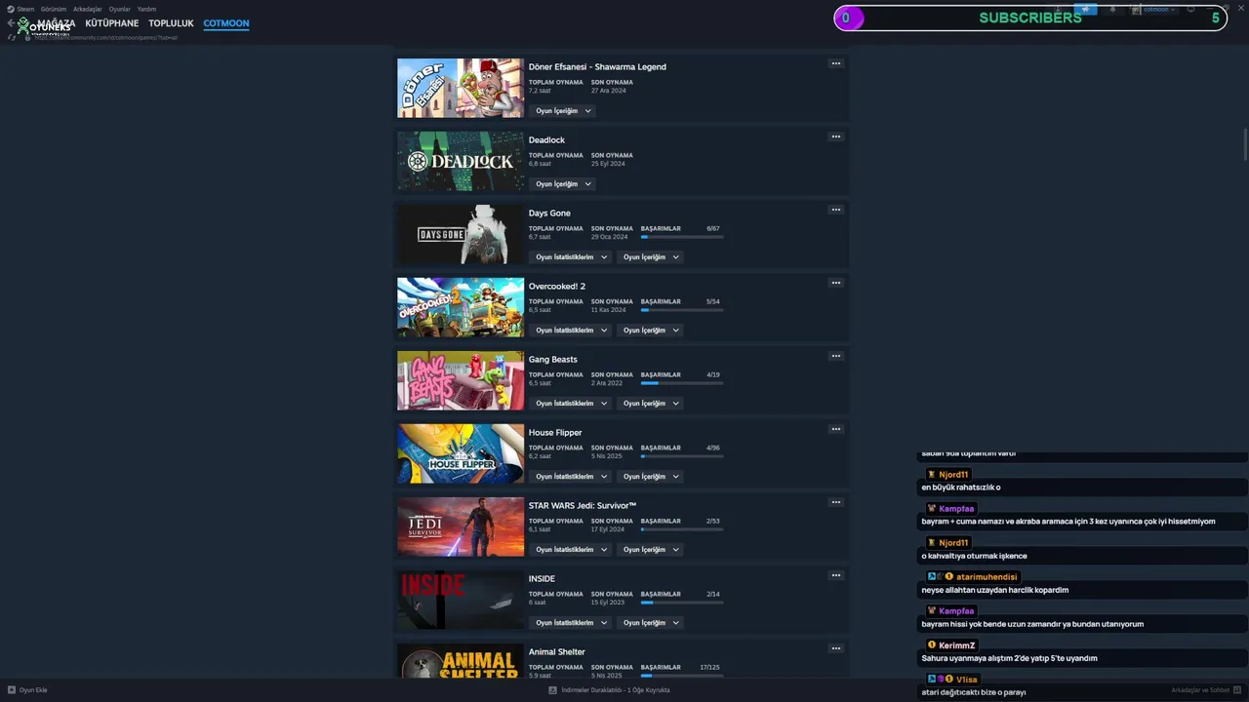Open the Days Gone game title link

coord(549,214)
